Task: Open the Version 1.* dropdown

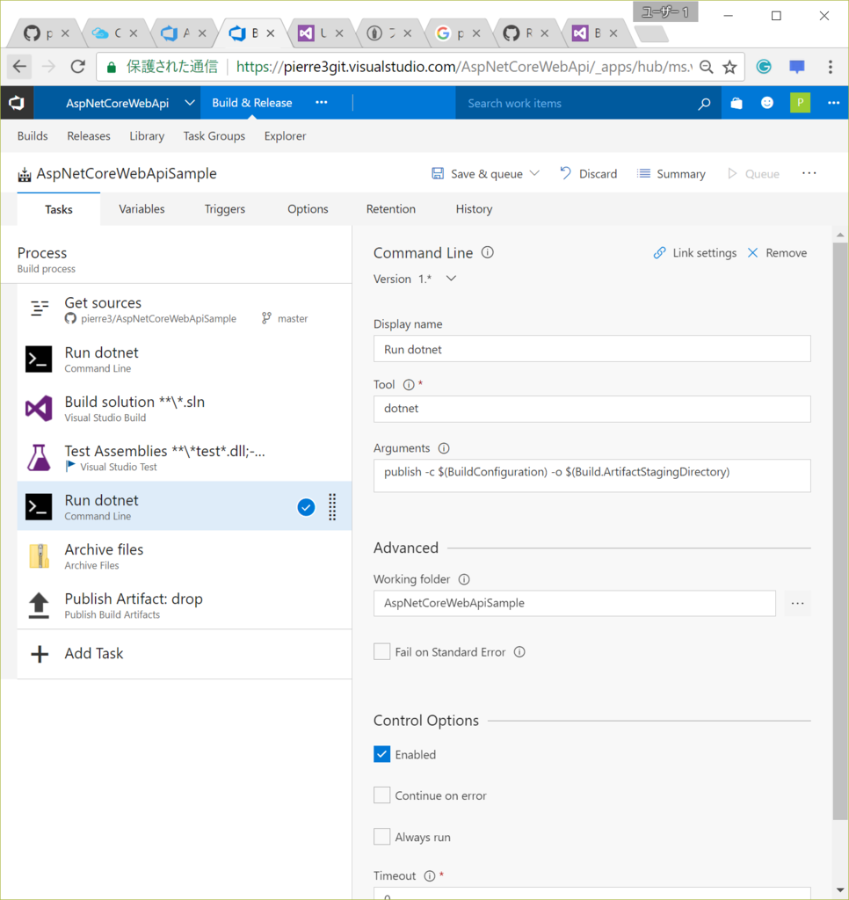Action: (x=451, y=279)
